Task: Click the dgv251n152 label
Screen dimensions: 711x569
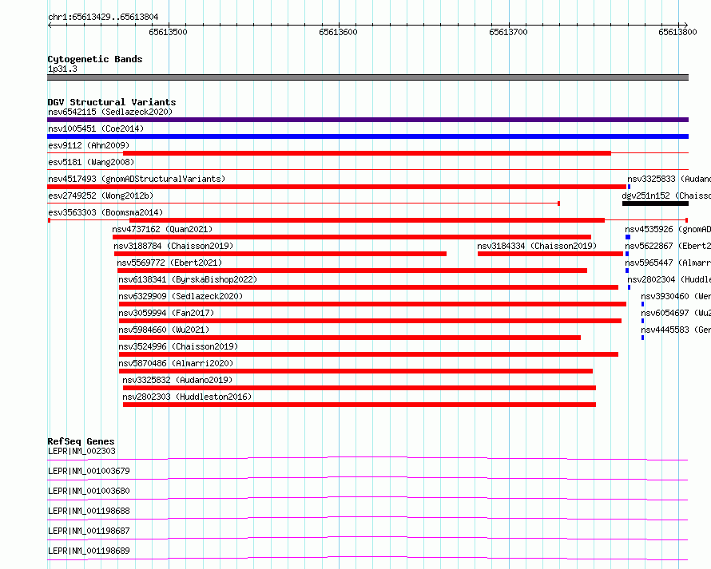Action: [x=666, y=196]
